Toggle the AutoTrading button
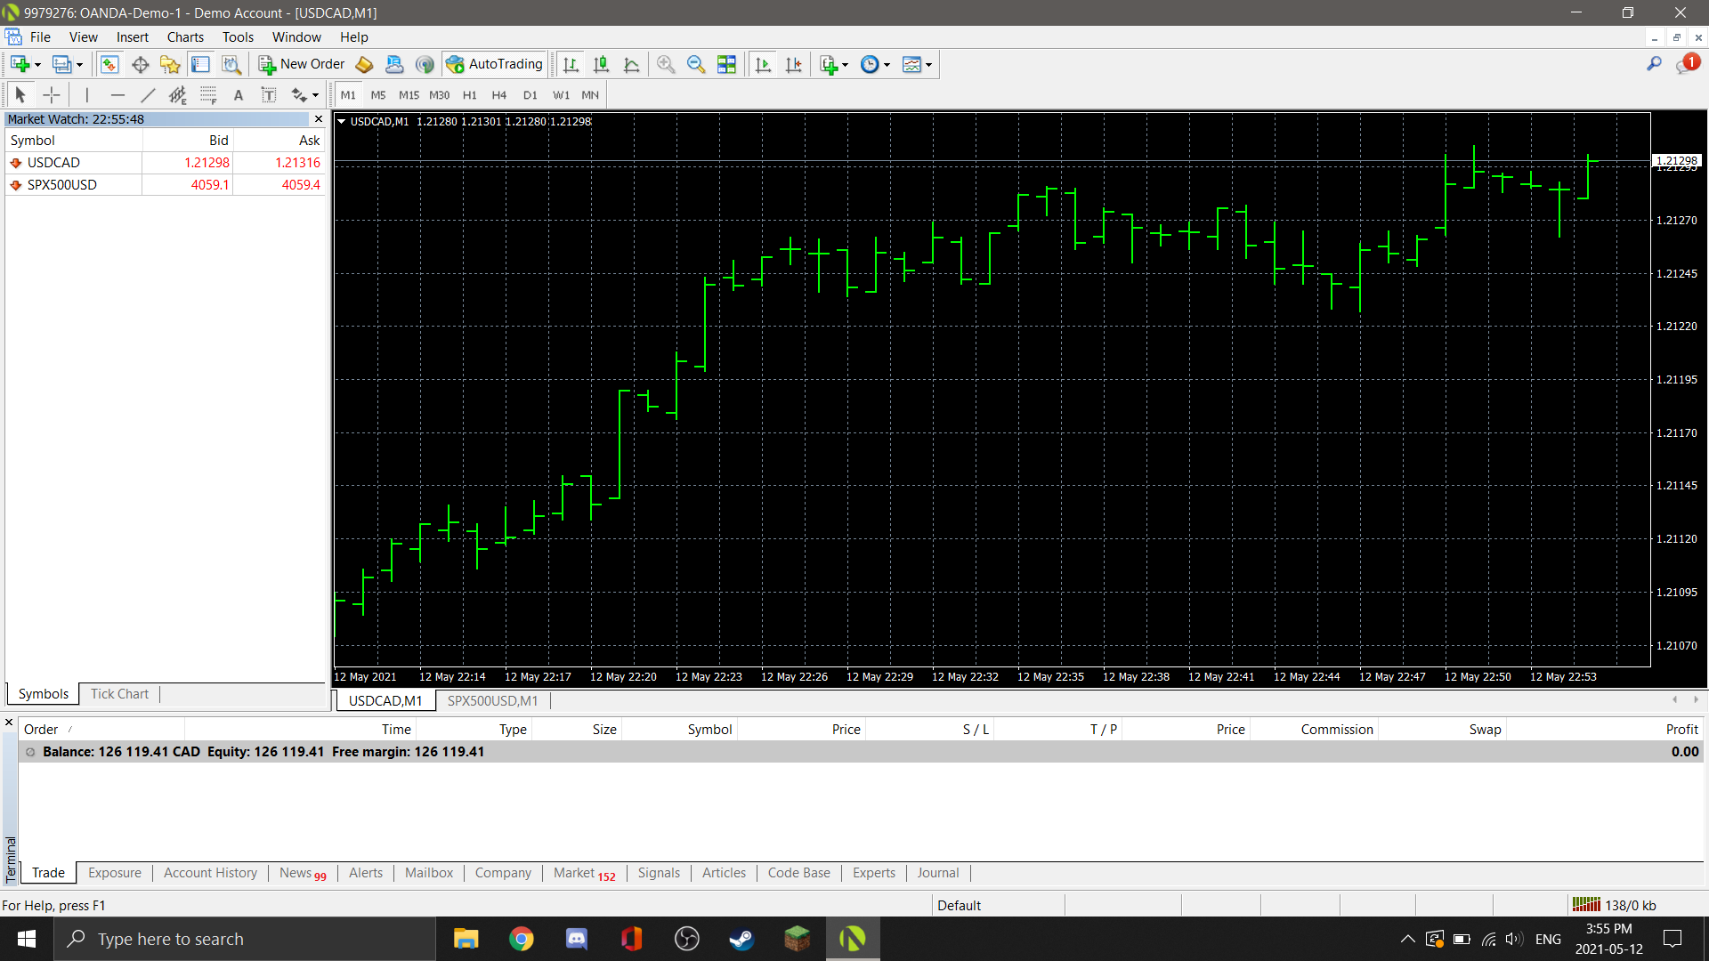The height and width of the screenshot is (961, 1709). (x=495, y=64)
